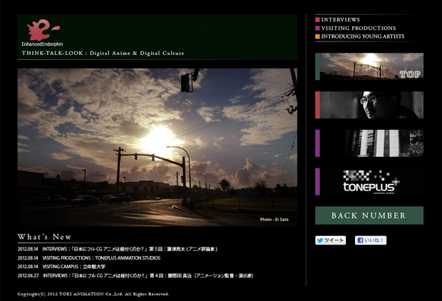
Task: Open the VISITING PRODUCTIONS menu item
Action: [359, 28]
